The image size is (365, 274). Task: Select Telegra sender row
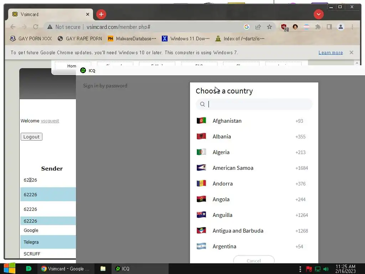coord(48,242)
